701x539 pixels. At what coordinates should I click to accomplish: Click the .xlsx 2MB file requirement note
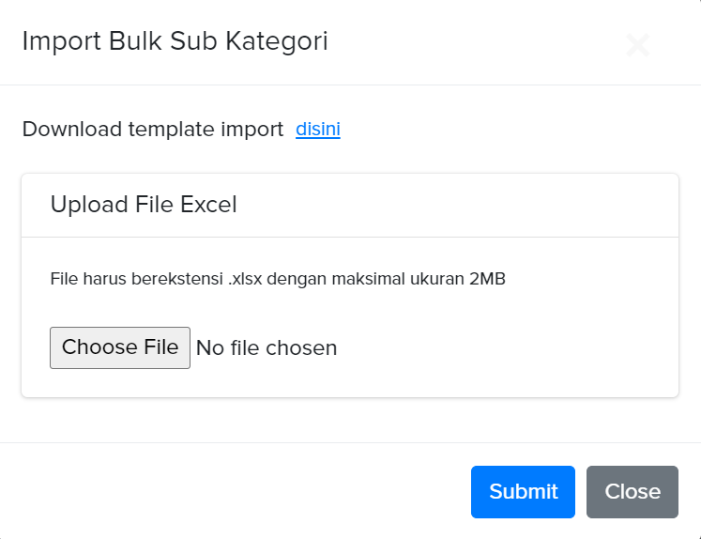point(278,279)
